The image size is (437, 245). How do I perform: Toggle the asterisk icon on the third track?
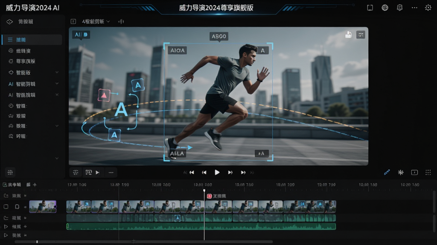(25, 218)
